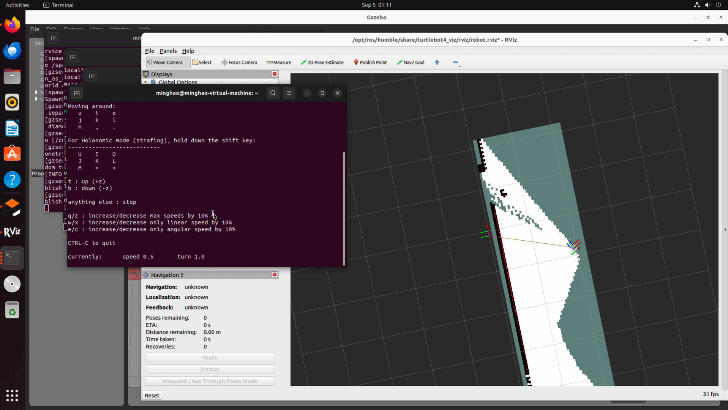
Task: Click the Navigation 2 panel diamond icon
Action: pyautogui.click(x=146, y=275)
